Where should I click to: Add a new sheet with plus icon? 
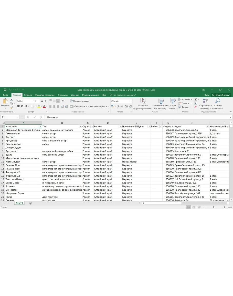30,203
